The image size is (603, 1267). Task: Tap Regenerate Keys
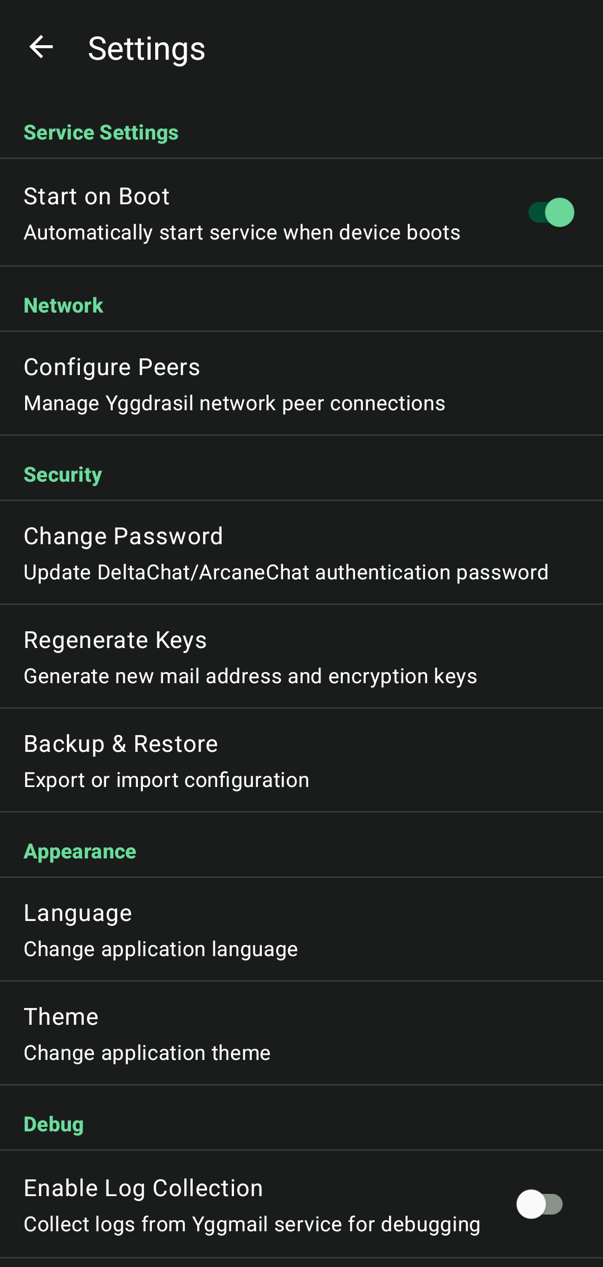pos(115,640)
